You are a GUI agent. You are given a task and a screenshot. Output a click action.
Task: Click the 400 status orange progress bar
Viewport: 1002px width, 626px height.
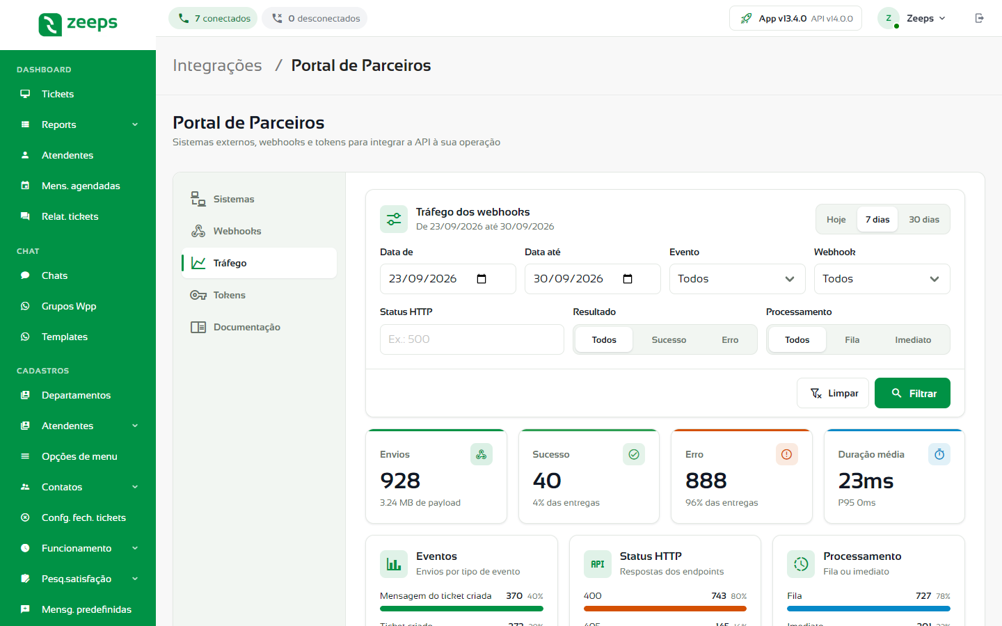(x=665, y=609)
